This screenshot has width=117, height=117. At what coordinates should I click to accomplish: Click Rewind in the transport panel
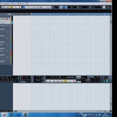coord(50,81)
